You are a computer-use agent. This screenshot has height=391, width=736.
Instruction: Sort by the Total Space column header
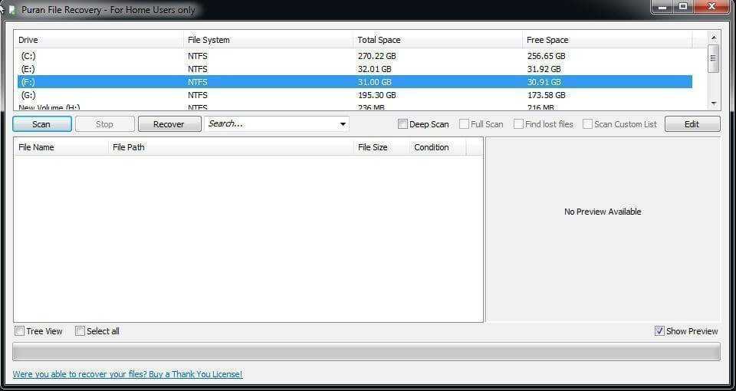click(438, 40)
